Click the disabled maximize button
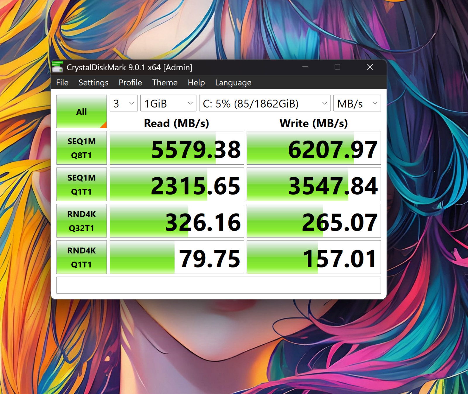The width and height of the screenshot is (468, 394). [x=337, y=67]
